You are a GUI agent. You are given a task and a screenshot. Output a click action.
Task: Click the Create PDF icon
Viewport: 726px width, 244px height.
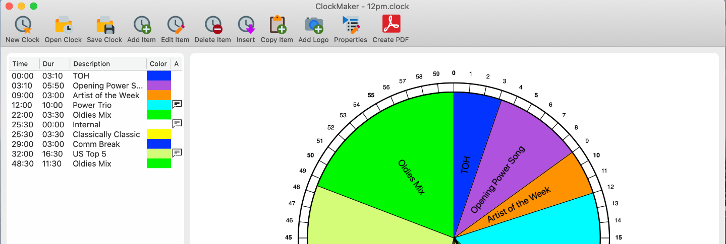(391, 25)
